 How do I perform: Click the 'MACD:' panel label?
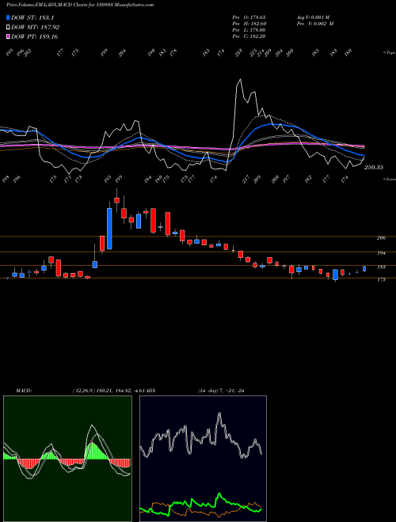(23, 391)
